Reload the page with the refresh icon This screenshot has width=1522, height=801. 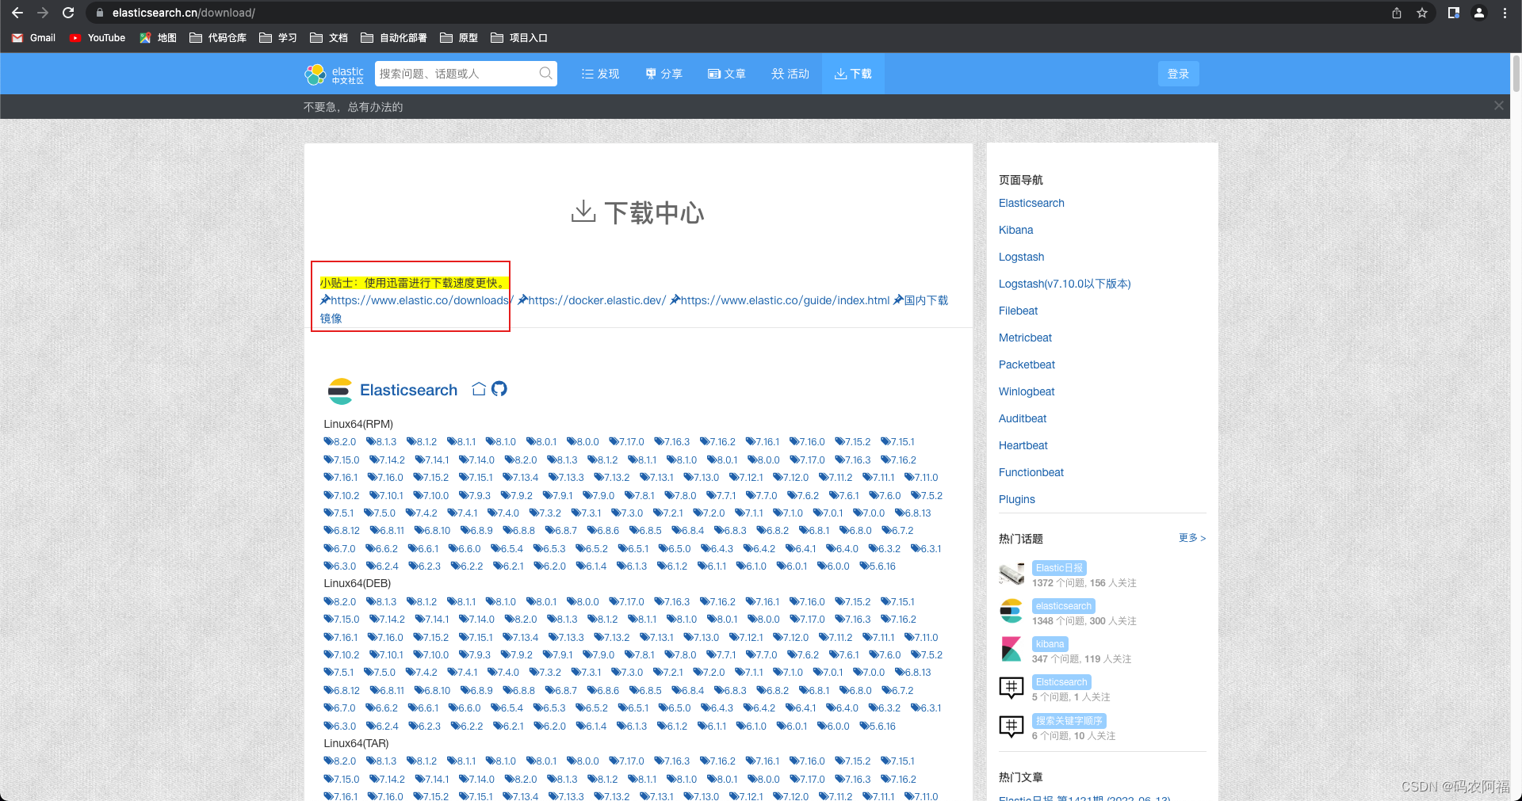click(x=68, y=13)
